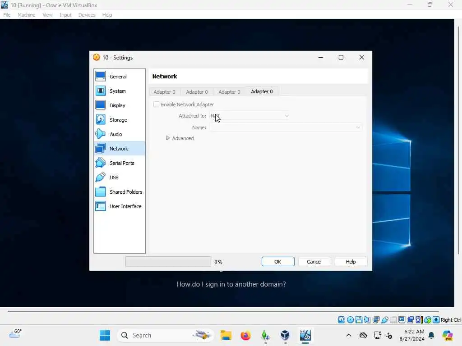Click keyboard capture arrow status icon
Image resolution: width=462 pixels, height=346 pixels.
(436, 320)
